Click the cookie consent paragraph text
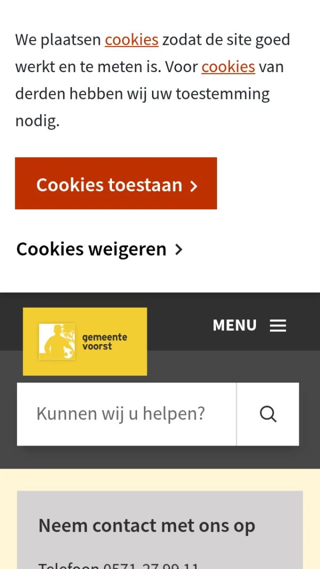Image resolution: width=320 pixels, height=569 pixels. pos(153,80)
